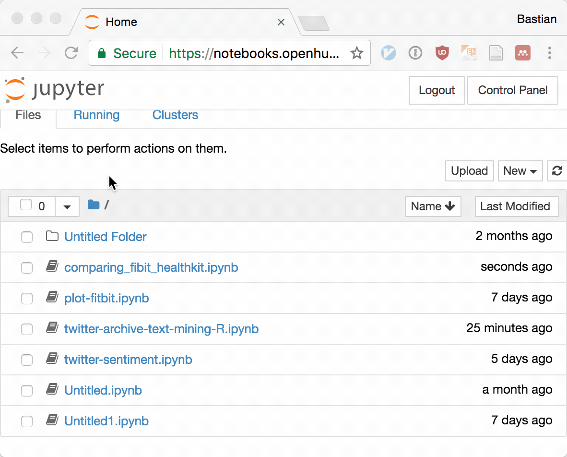Click the browser address bar URL
567x457 pixels.
[254, 53]
